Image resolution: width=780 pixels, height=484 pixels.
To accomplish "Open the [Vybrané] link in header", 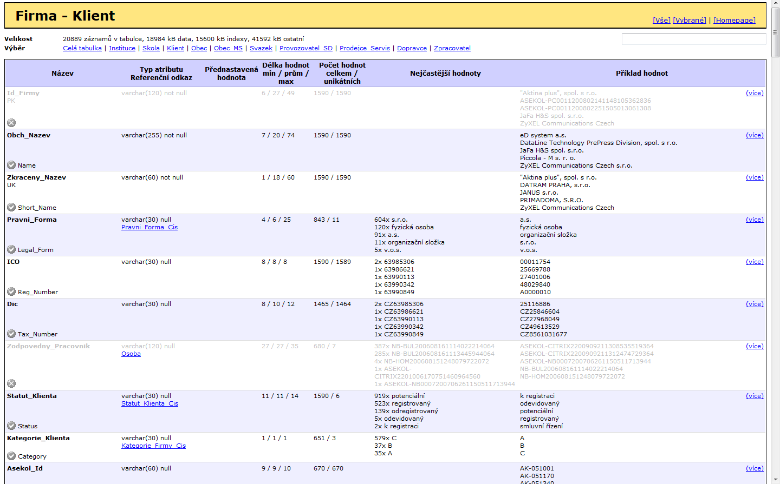I will (x=690, y=20).
